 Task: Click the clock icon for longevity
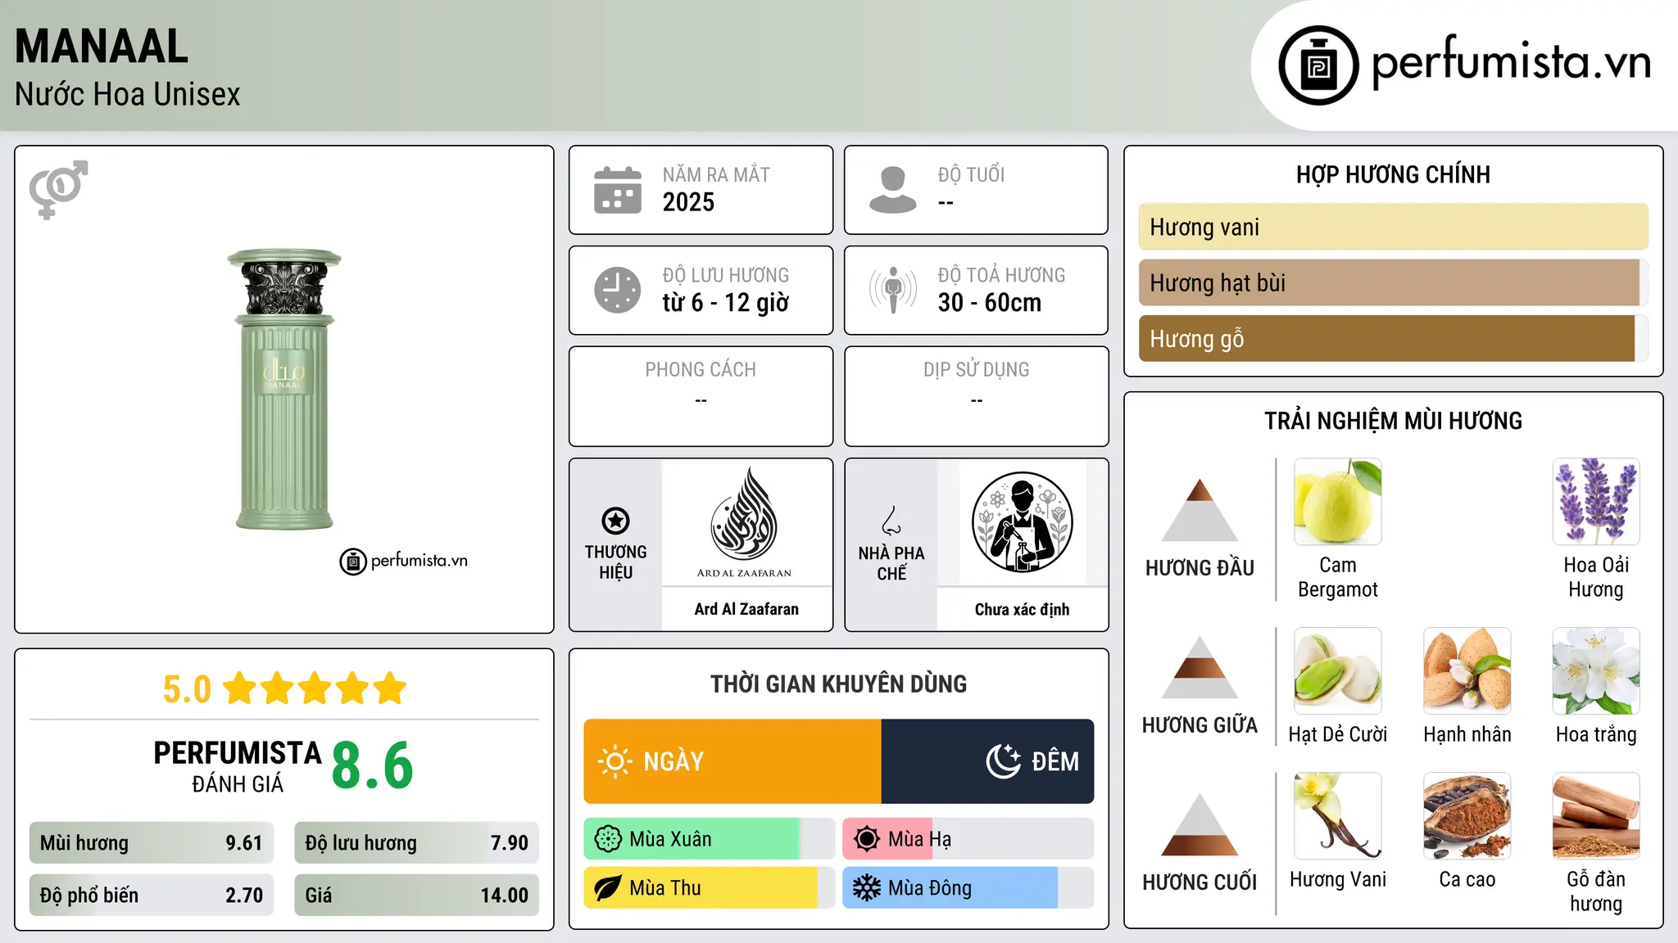tap(618, 290)
